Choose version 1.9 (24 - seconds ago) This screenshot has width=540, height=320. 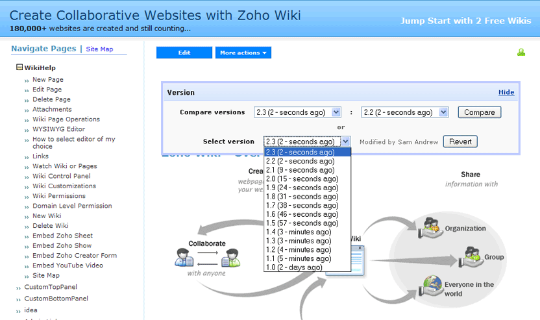(x=307, y=188)
